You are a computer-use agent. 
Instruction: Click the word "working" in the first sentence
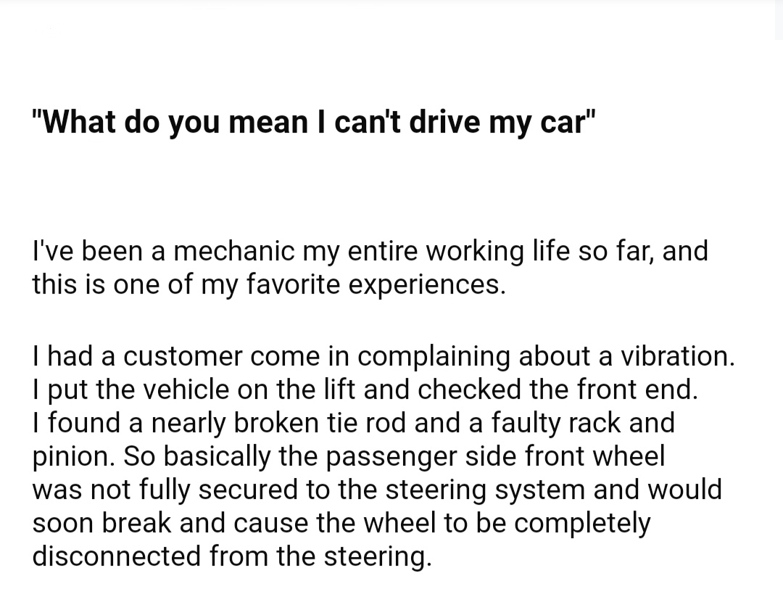(x=474, y=250)
